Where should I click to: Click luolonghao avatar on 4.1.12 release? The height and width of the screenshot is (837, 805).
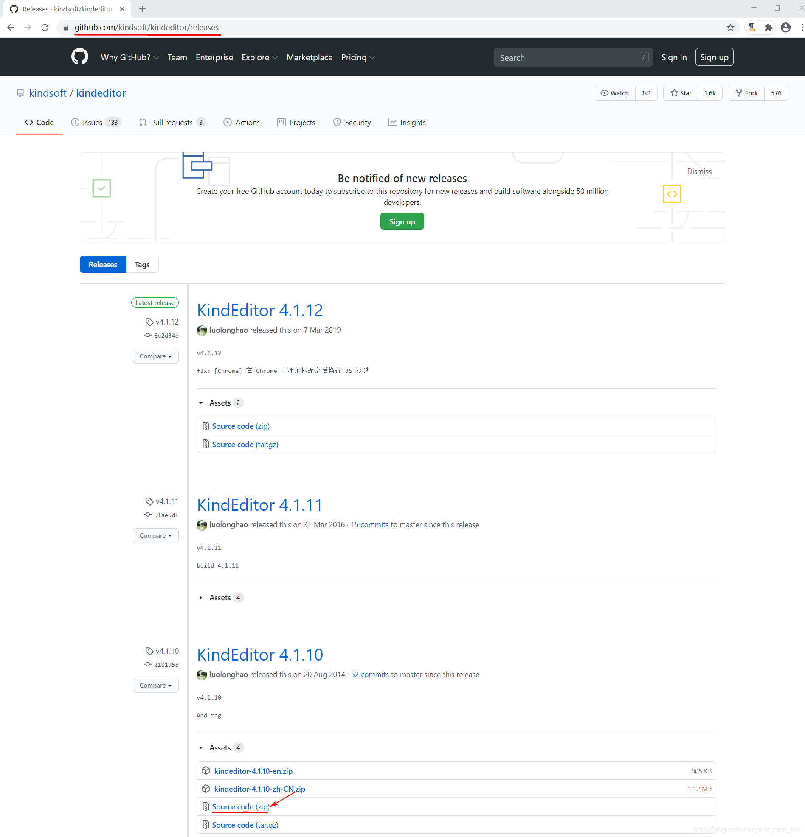[202, 330]
